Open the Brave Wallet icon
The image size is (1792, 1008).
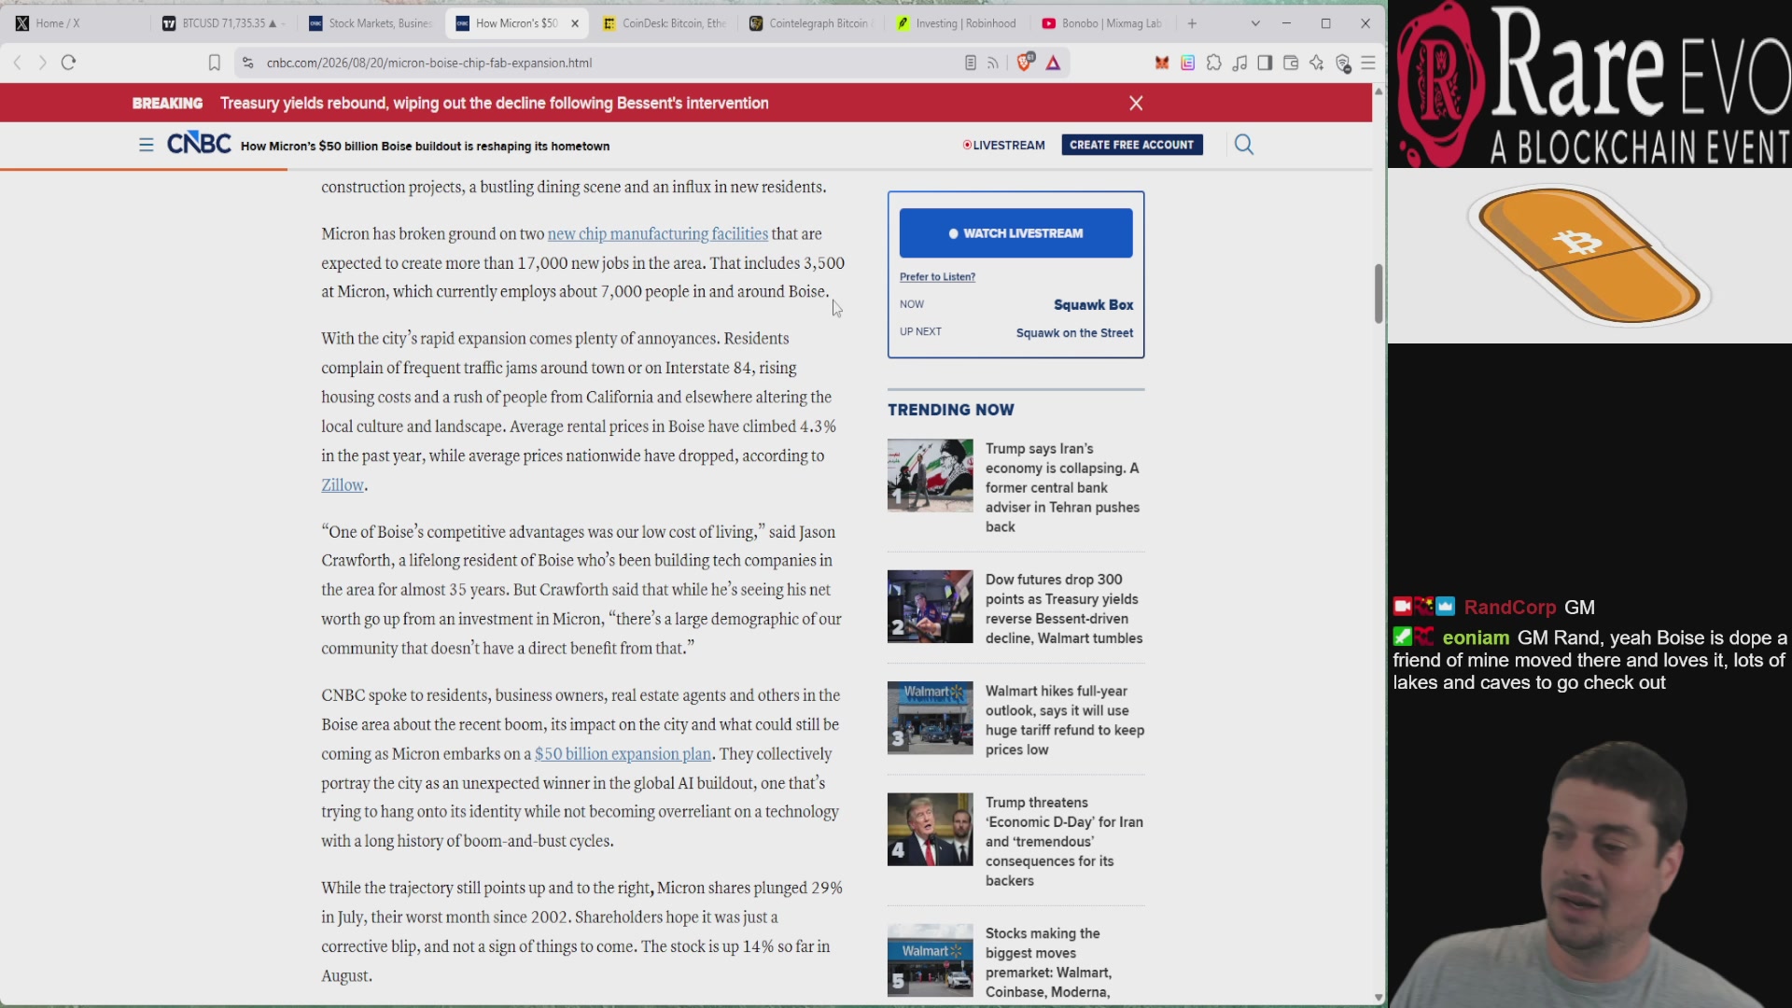click(x=1291, y=63)
